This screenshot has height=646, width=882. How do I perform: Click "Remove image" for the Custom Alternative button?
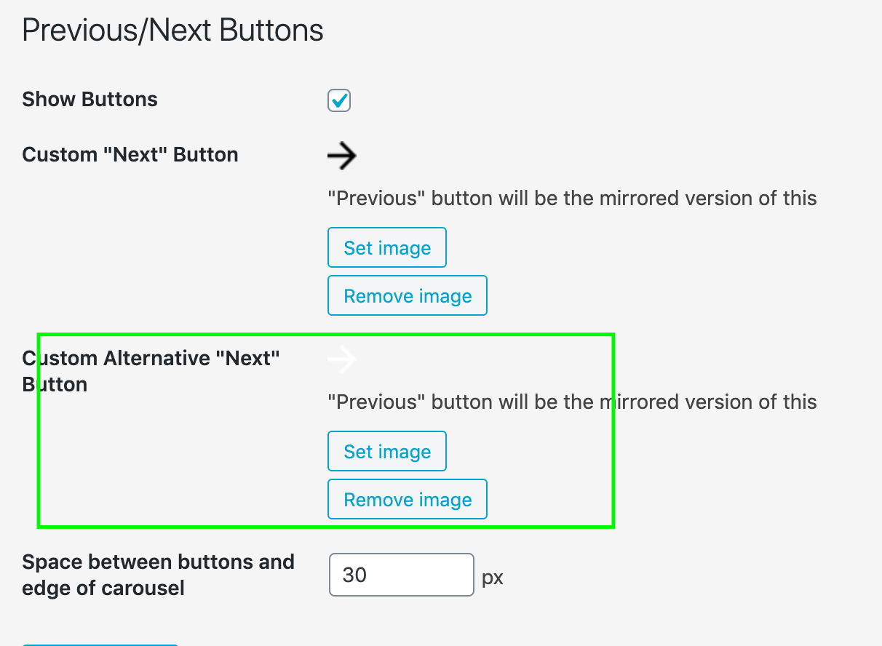pyautogui.click(x=407, y=499)
